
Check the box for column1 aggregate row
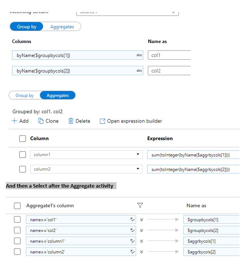(x=23, y=155)
